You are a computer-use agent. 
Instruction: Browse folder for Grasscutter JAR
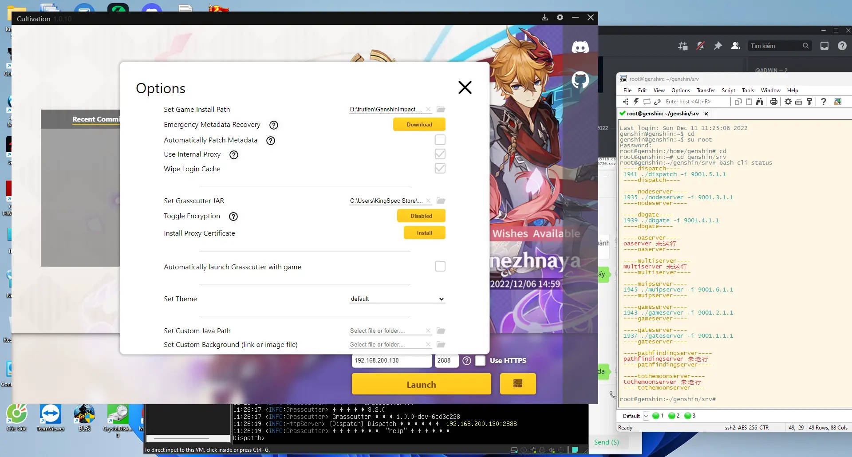[x=441, y=201]
